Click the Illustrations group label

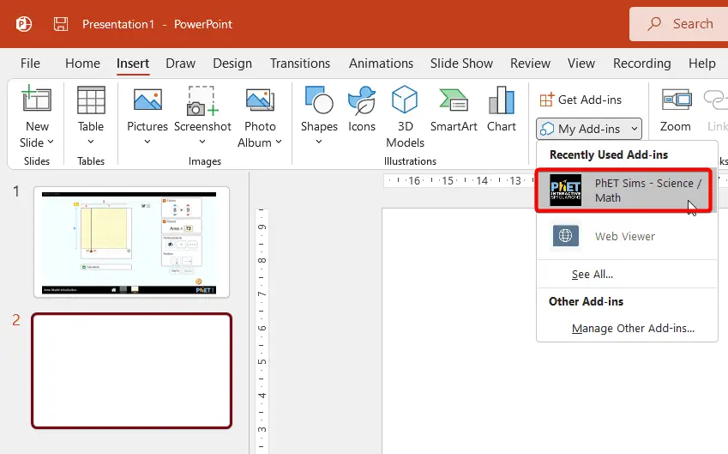pos(410,161)
